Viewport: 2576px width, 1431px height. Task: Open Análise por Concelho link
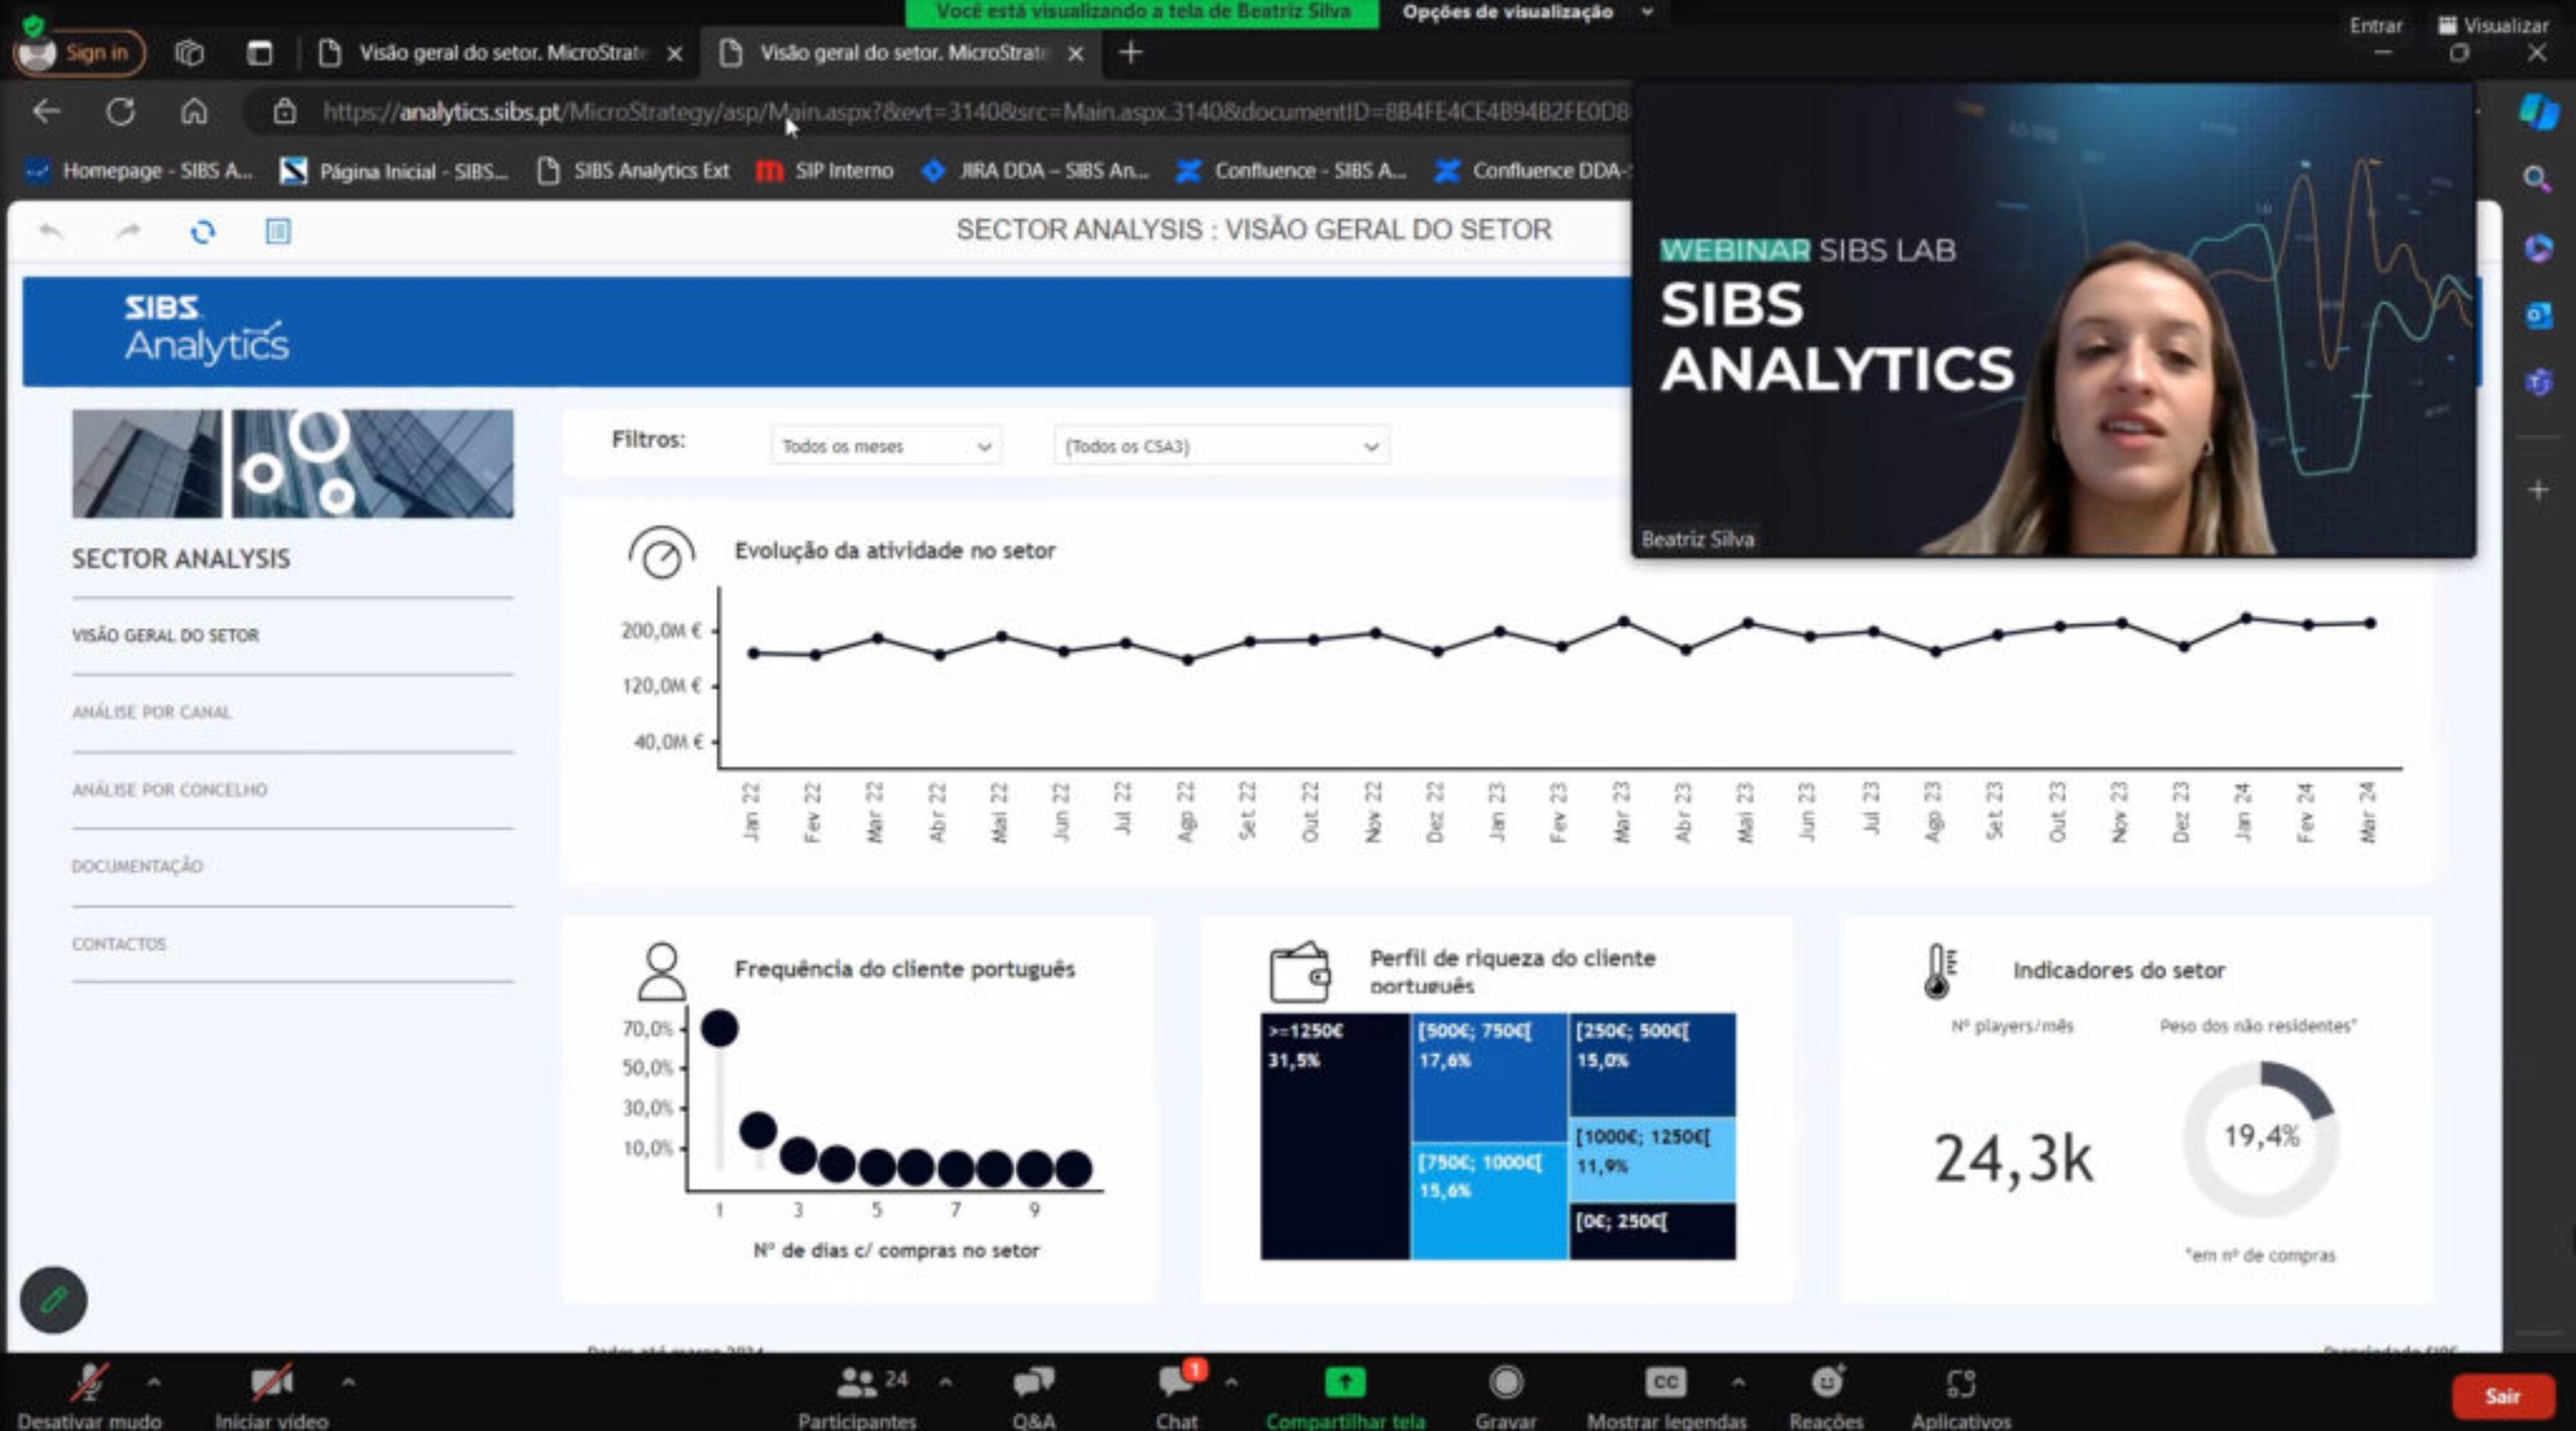tap(170, 789)
